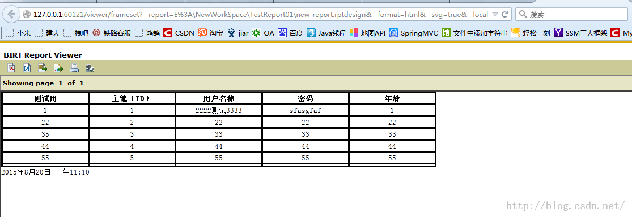Open the CSDN bookmark

point(179,33)
